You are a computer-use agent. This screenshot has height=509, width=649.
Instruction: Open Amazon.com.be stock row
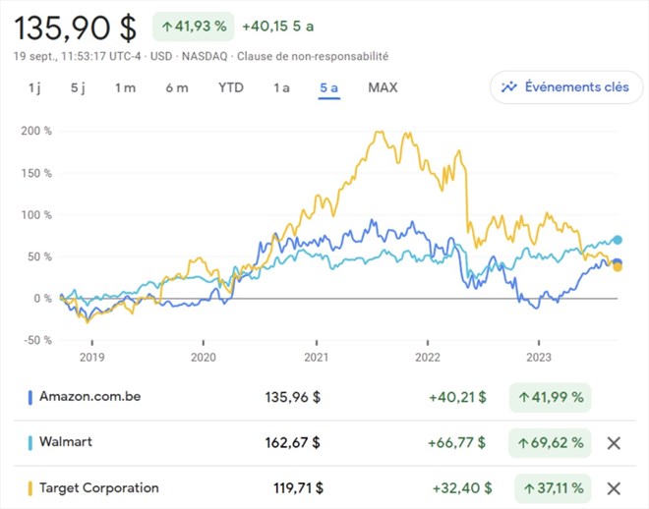(324, 397)
